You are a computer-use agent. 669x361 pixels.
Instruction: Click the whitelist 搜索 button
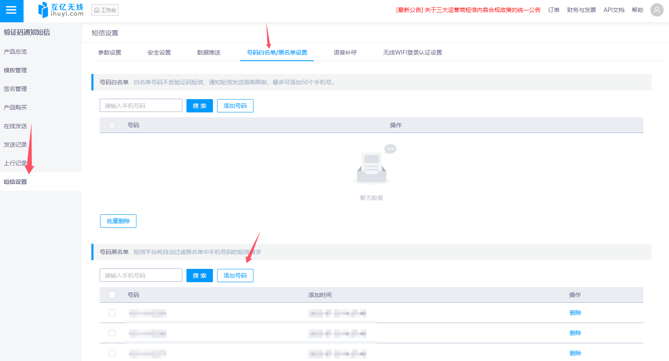click(199, 106)
